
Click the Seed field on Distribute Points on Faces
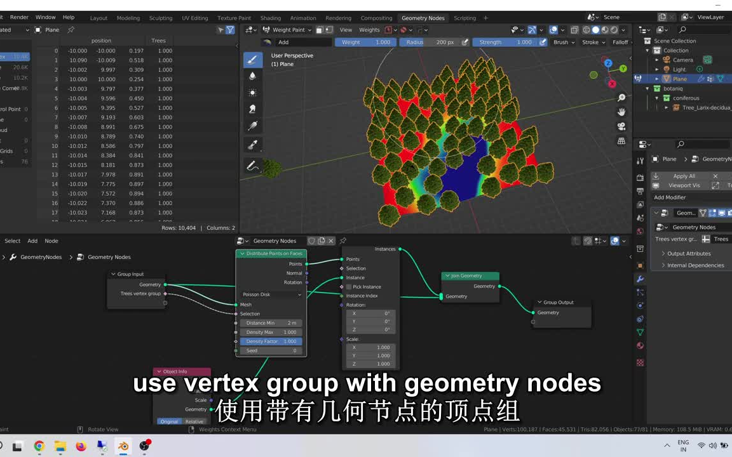pyautogui.click(x=270, y=350)
